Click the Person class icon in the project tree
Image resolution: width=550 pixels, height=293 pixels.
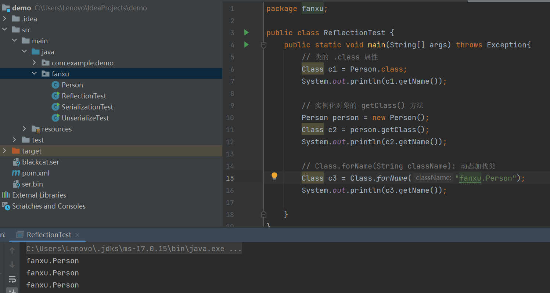click(55, 85)
